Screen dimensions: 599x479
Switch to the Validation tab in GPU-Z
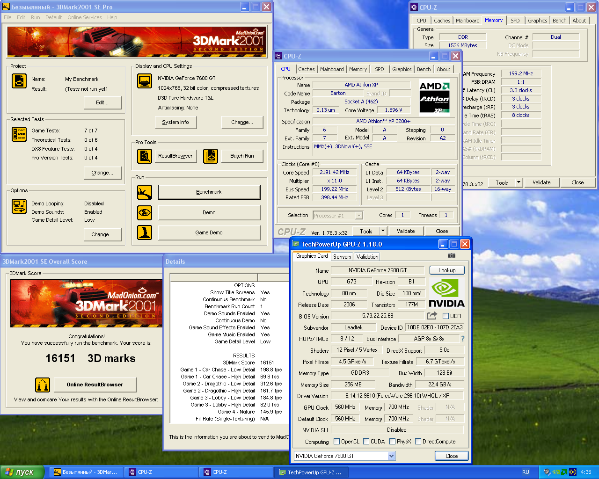click(367, 256)
